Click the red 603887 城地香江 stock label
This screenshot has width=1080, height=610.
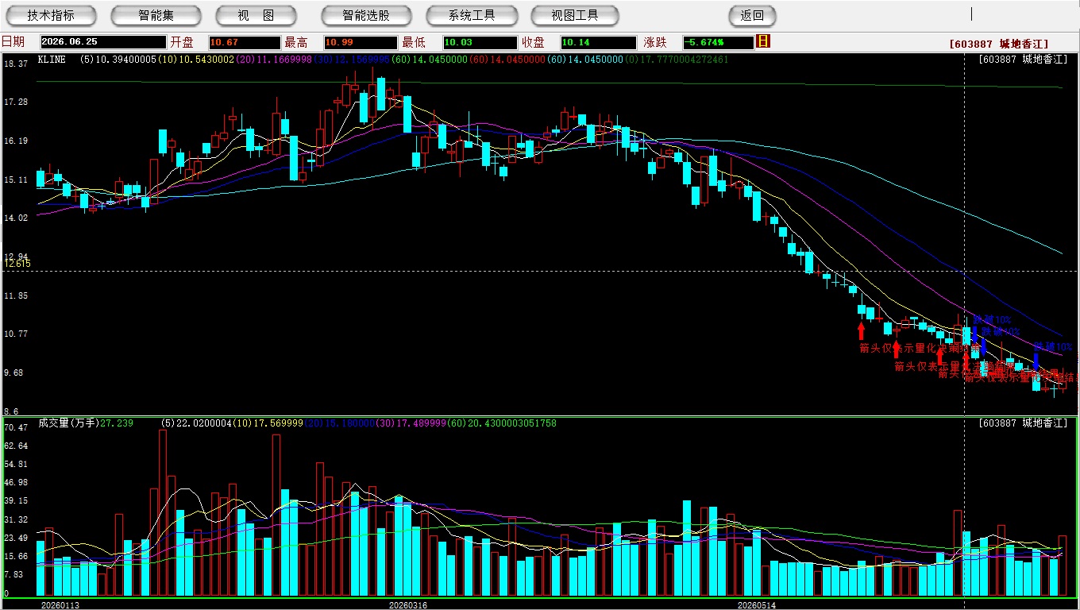(x=999, y=44)
